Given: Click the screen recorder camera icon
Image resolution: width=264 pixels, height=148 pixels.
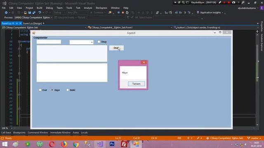Looking at the screenshot, I should (x=233, y=2).
